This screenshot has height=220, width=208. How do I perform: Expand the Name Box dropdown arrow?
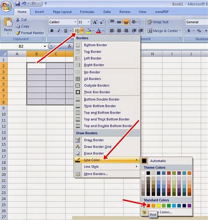(x=45, y=46)
